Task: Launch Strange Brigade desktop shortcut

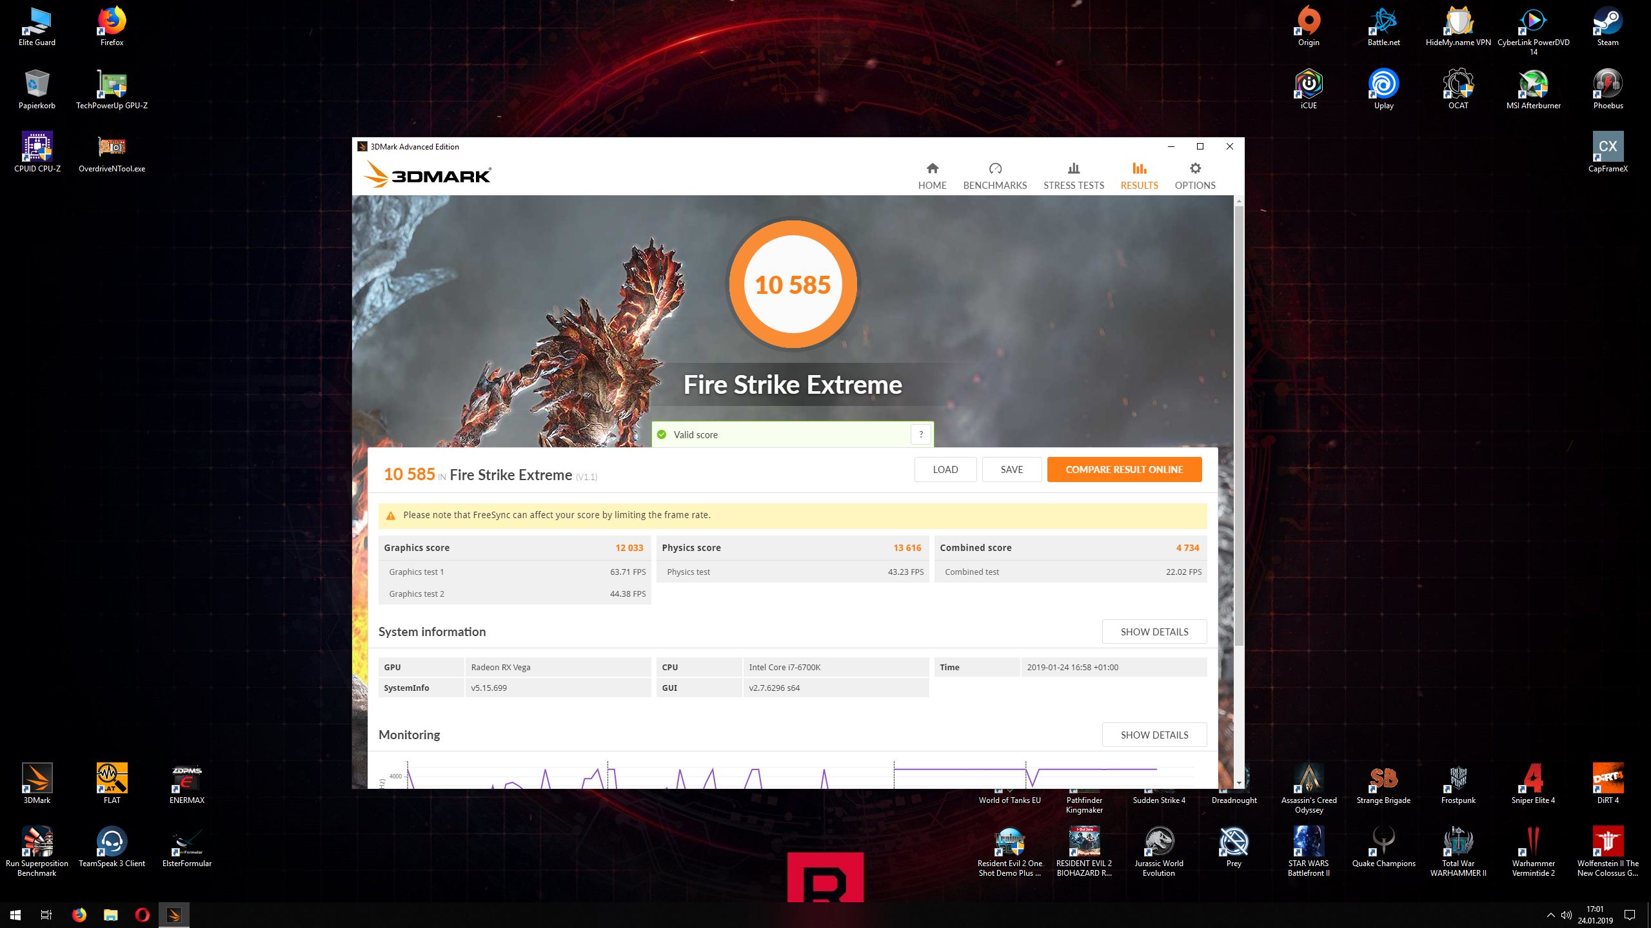Action: coord(1383,785)
